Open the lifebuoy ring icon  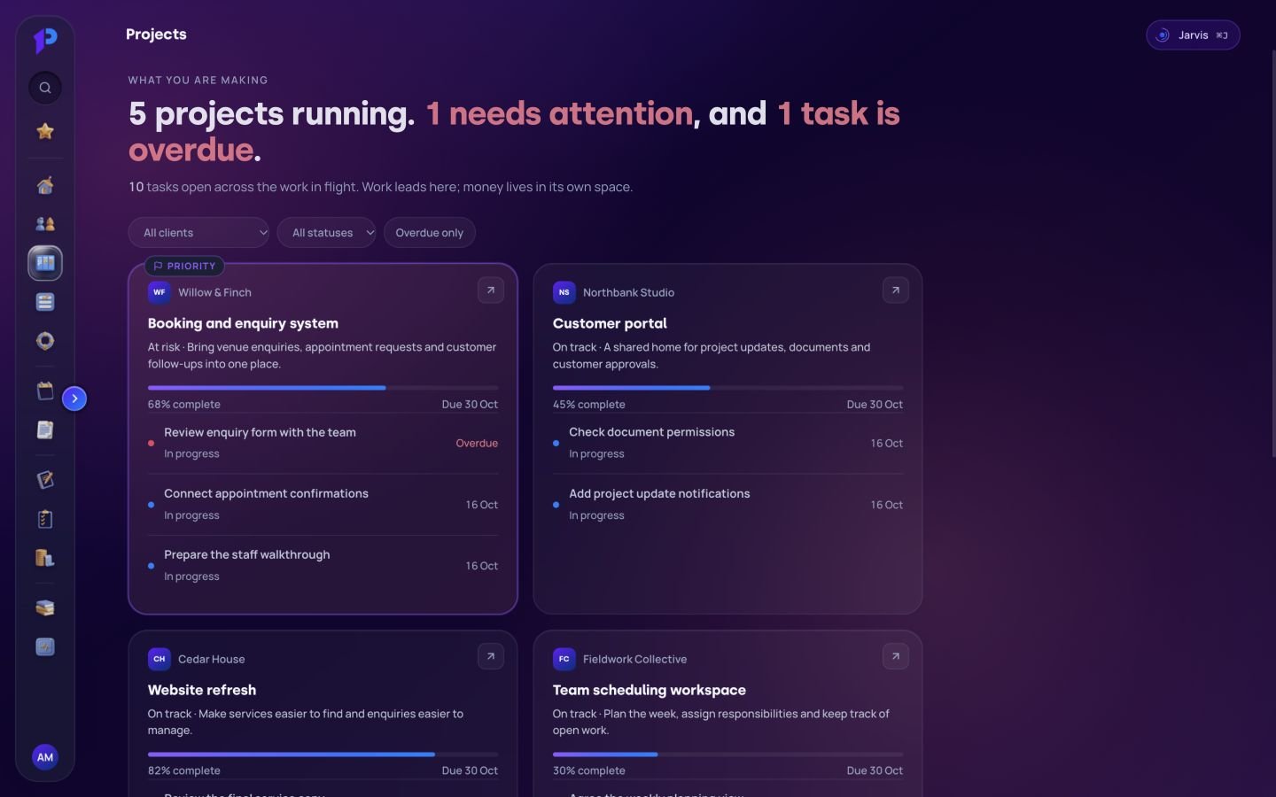click(x=45, y=341)
